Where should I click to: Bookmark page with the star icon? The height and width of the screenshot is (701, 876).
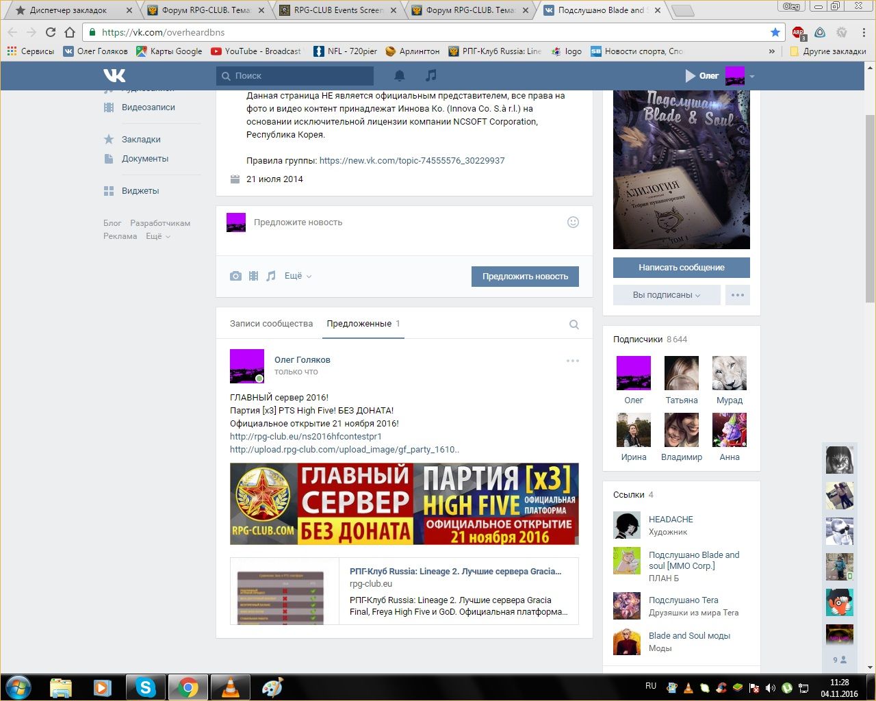tap(775, 32)
